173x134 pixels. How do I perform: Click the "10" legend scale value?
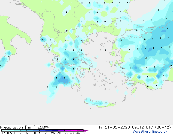click(34, 133)
